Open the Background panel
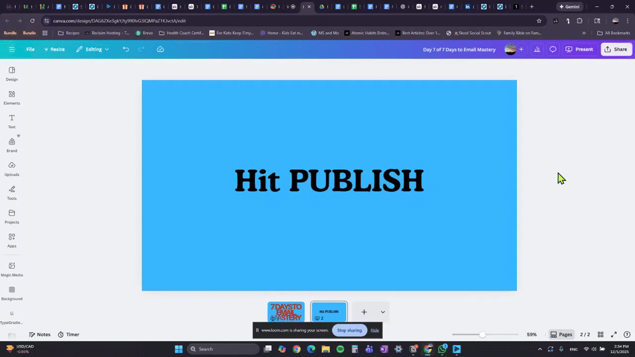The width and height of the screenshot is (635, 357). click(11, 293)
